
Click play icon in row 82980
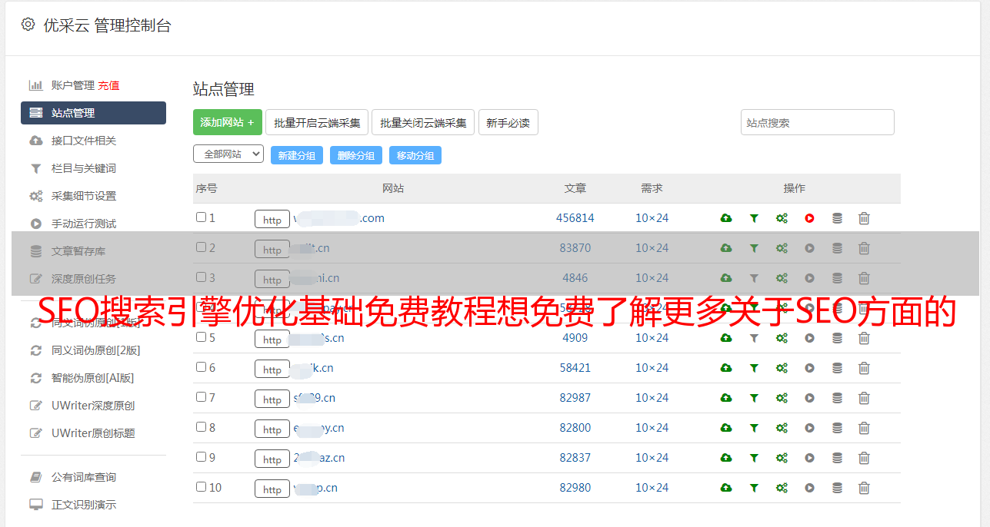point(809,488)
